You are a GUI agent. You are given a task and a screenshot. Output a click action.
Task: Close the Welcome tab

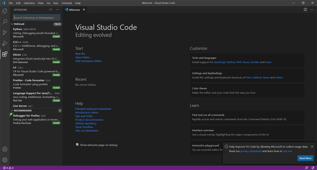point(84,10)
